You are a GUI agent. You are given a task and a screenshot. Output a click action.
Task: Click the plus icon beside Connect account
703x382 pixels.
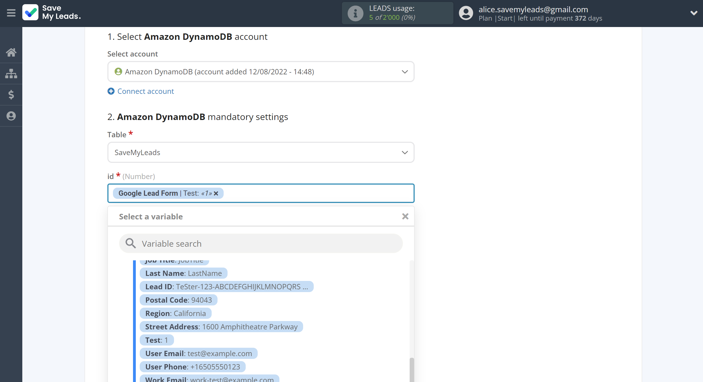point(111,91)
